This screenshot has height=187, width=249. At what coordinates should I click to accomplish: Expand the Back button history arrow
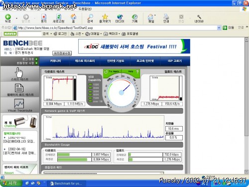click(x=16, y=18)
